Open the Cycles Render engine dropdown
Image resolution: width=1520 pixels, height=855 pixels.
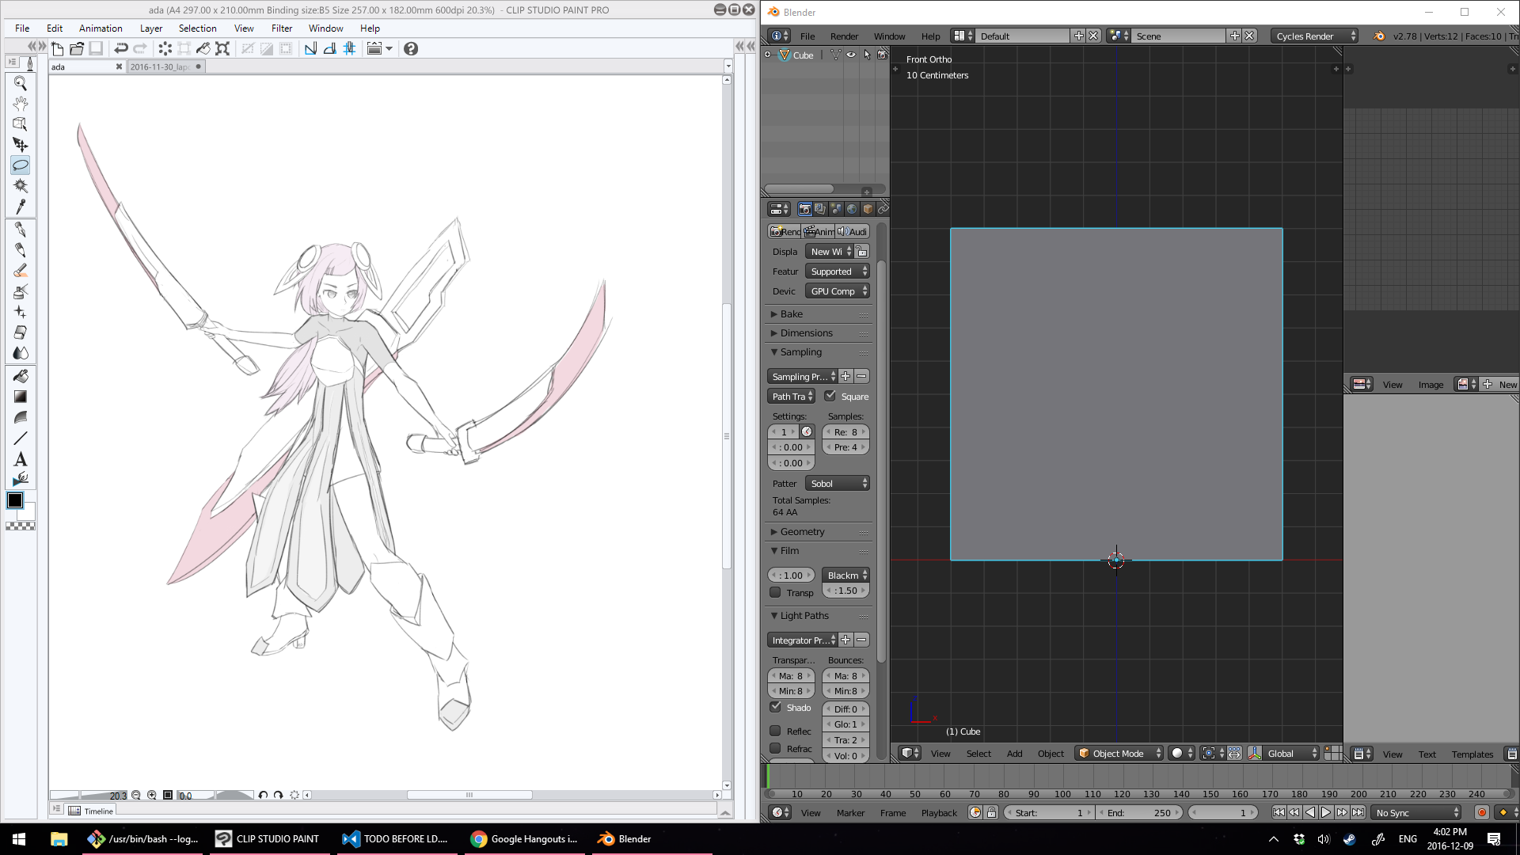point(1314,36)
